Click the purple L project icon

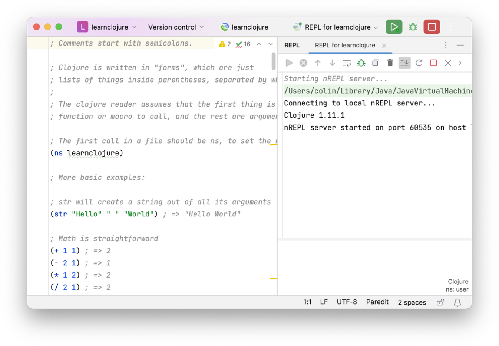(82, 27)
